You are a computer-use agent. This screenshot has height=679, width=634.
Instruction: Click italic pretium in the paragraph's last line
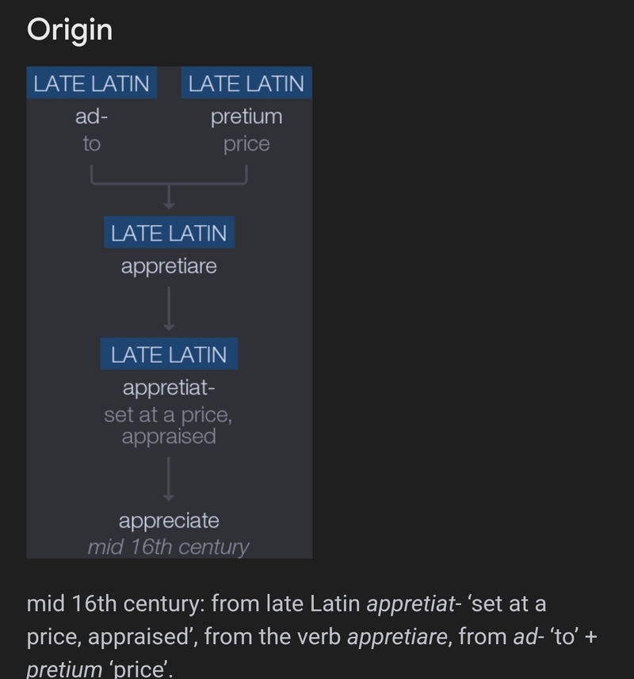[65, 669]
